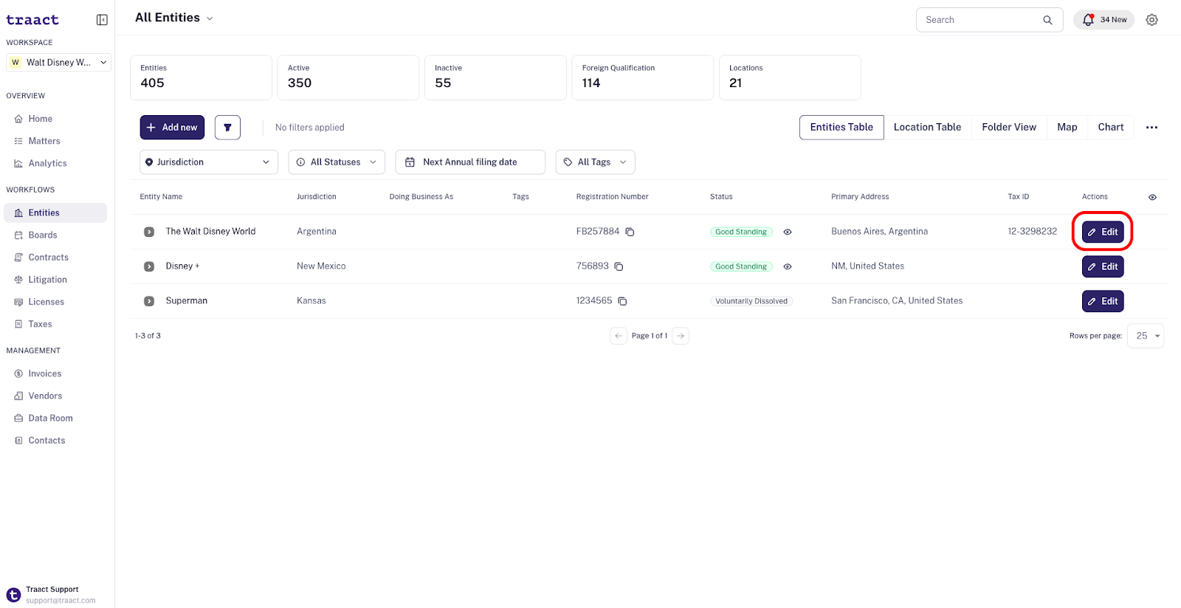
Task: Go to next page arrow
Action: [681, 336]
